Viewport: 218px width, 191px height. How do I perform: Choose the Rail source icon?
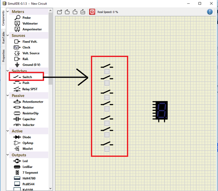[17, 59]
